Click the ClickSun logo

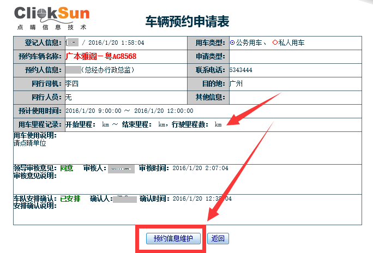52,18
